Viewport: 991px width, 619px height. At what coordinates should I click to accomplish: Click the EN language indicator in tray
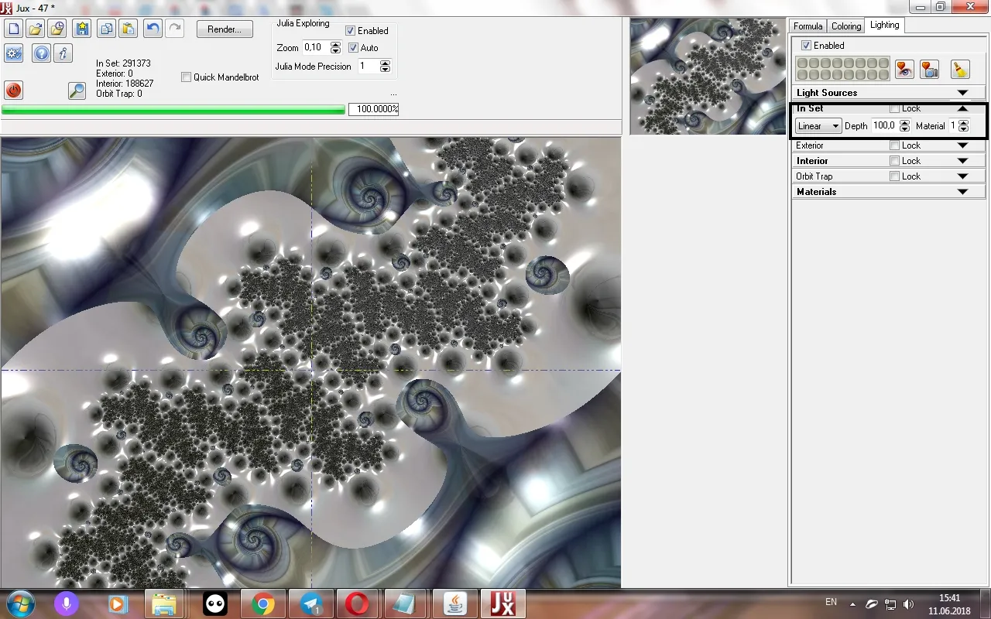(x=831, y=602)
